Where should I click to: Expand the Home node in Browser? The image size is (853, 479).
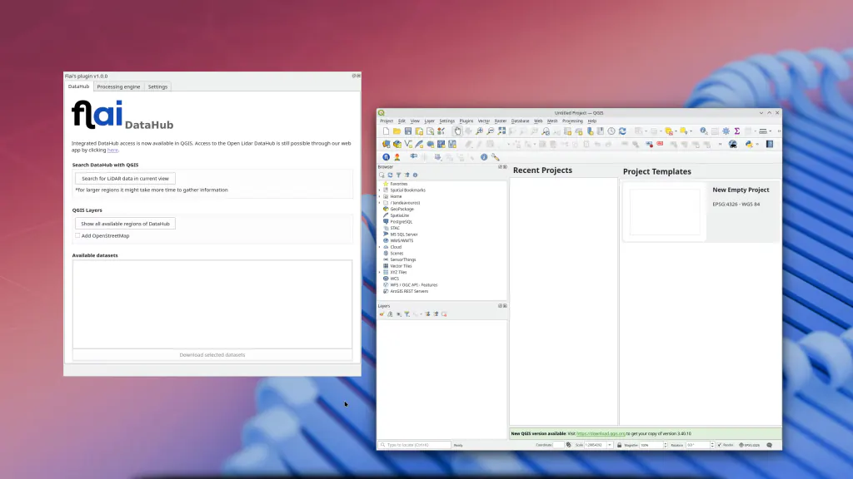click(x=380, y=196)
